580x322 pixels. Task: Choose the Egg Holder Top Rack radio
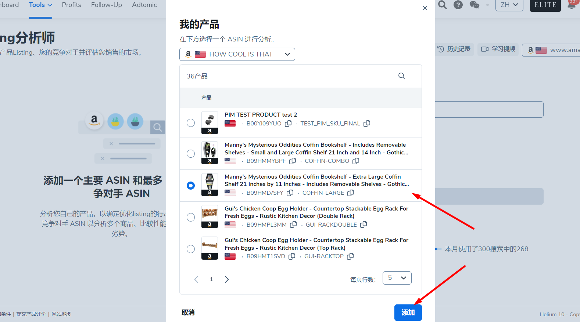(191, 249)
